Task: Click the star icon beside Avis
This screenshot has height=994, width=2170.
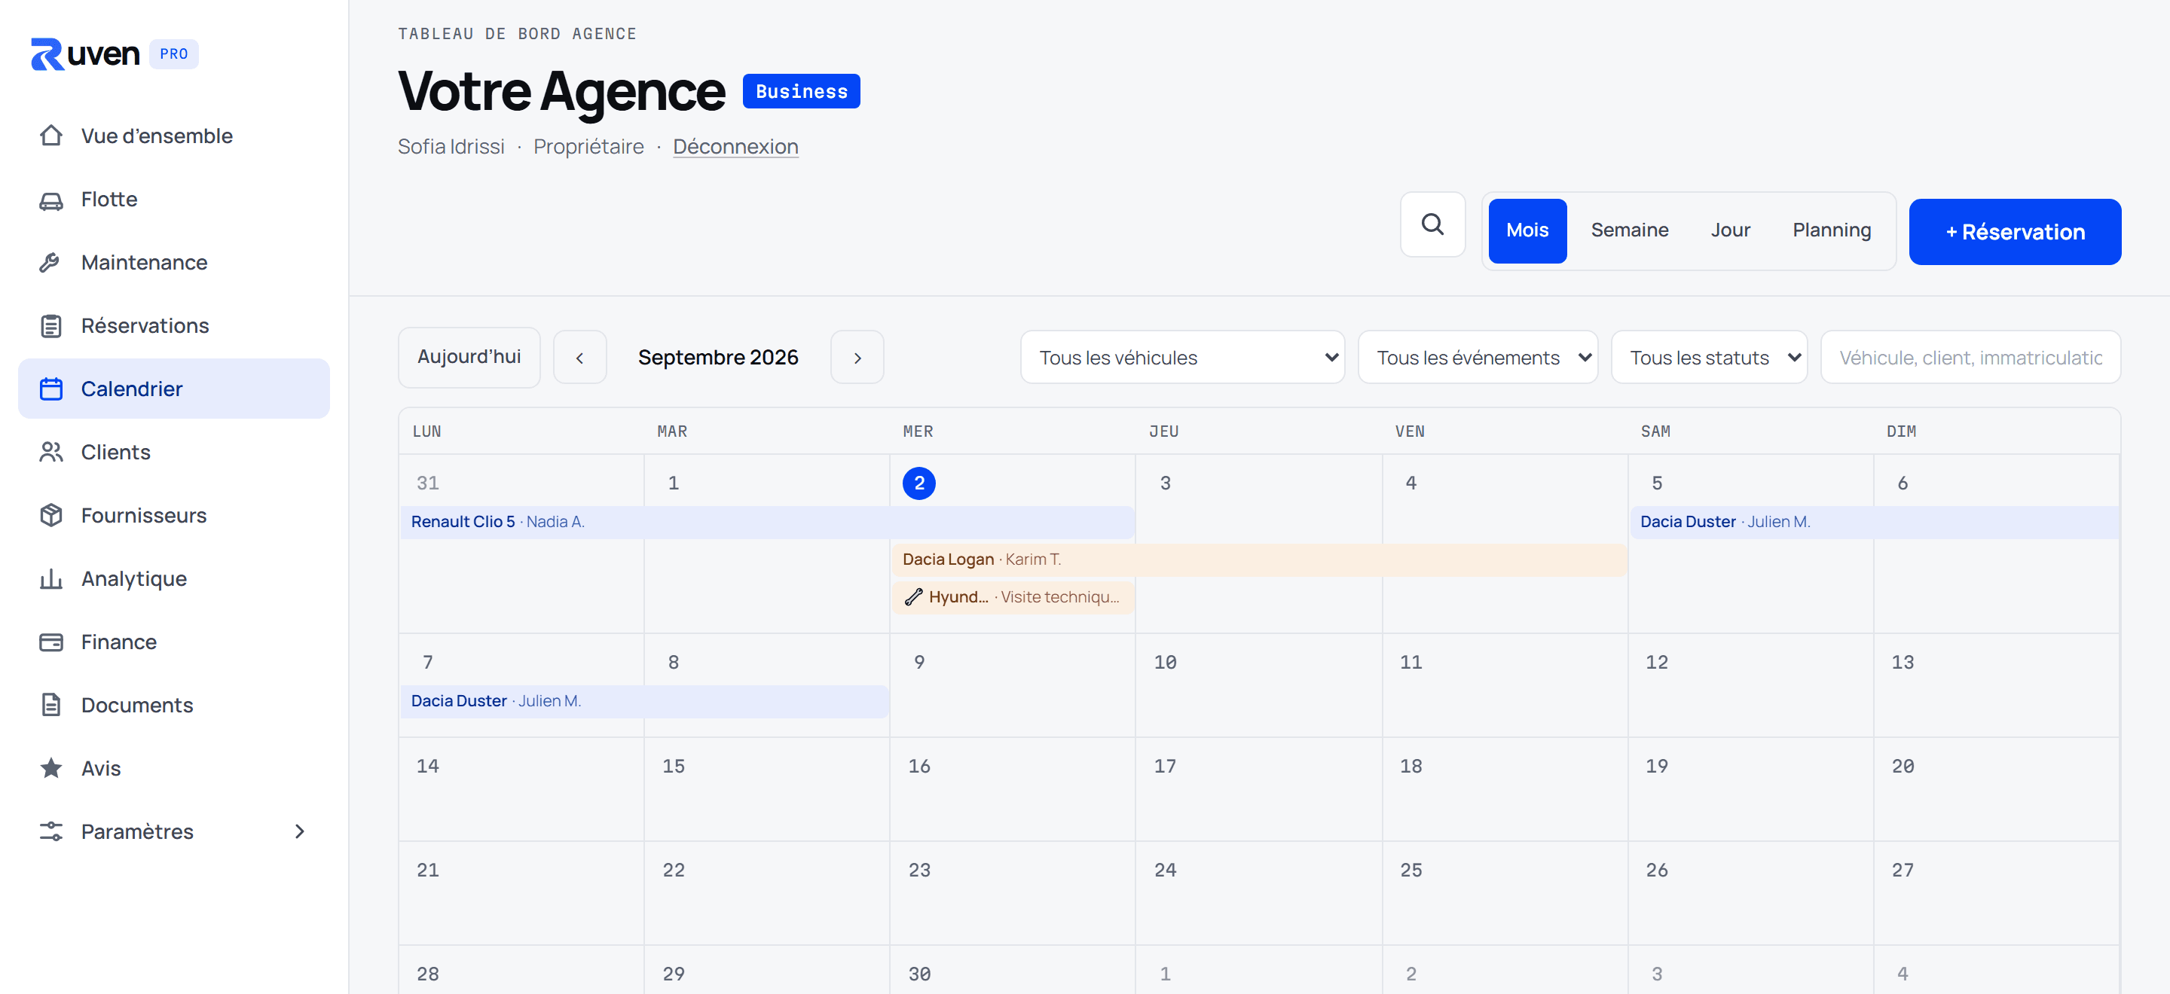Action: (50, 768)
